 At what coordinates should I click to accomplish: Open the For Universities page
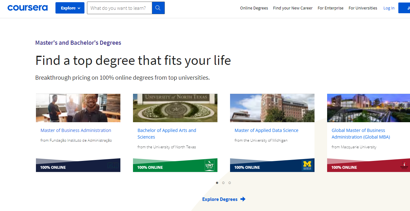pos(363,8)
